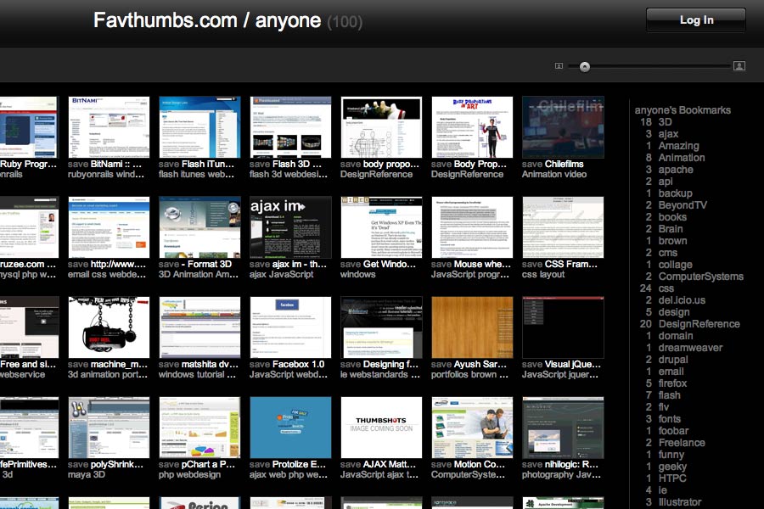The height and width of the screenshot is (509, 764).
Task: Open the Protolize blue thumbnail
Action: 290,428
